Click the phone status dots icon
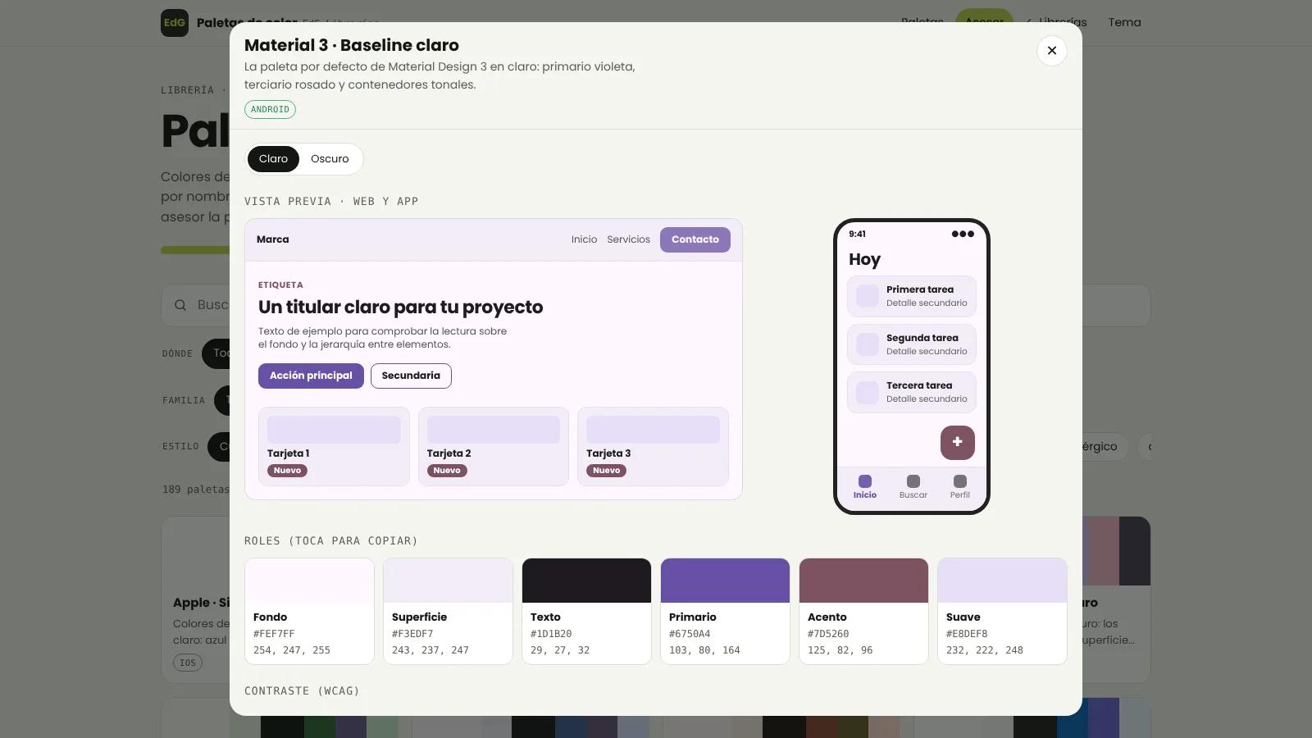1312x738 pixels. 963,234
